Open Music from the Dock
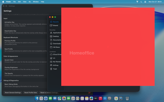 click(100, 98)
